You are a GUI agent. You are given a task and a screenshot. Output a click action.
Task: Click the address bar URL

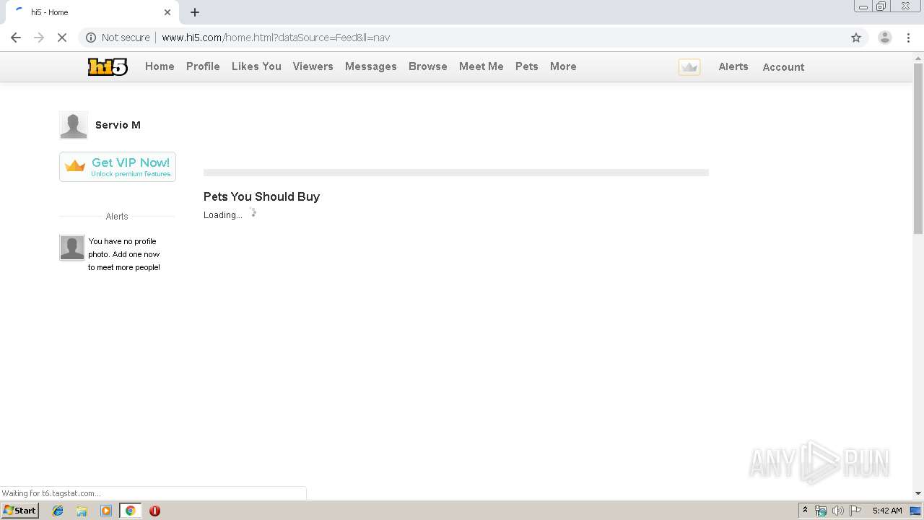click(x=276, y=38)
